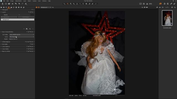This screenshot has height=99, width=177.
Task: Click the Capture camera icon in top toolbar
Action: pos(6,4)
